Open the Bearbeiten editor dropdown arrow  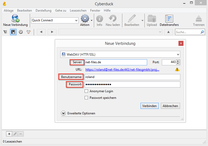pyautogui.click(x=142, y=20)
